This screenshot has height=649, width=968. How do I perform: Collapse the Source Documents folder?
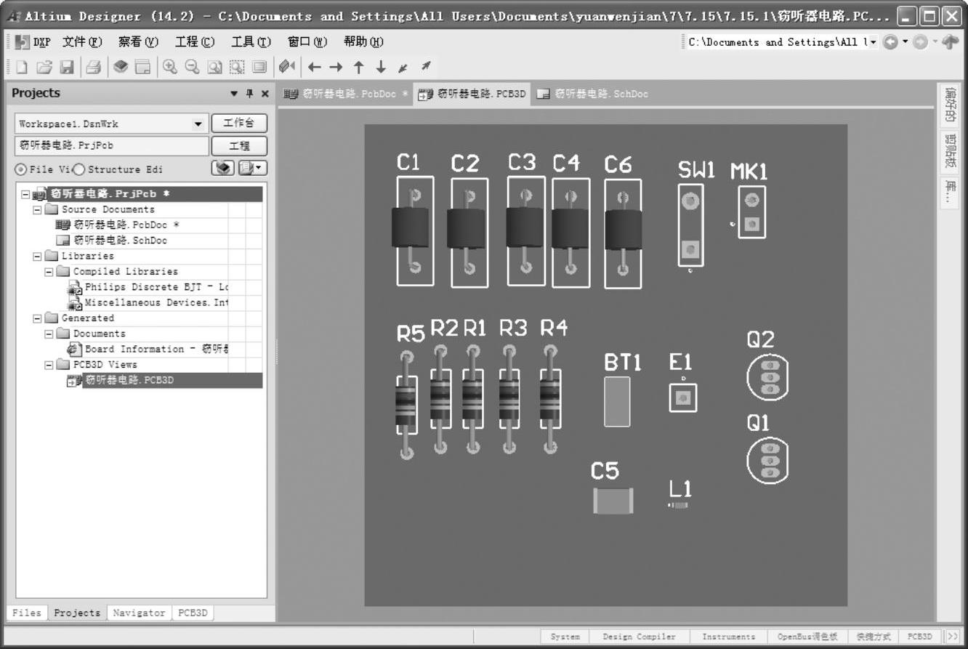click(x=38, y=209)
